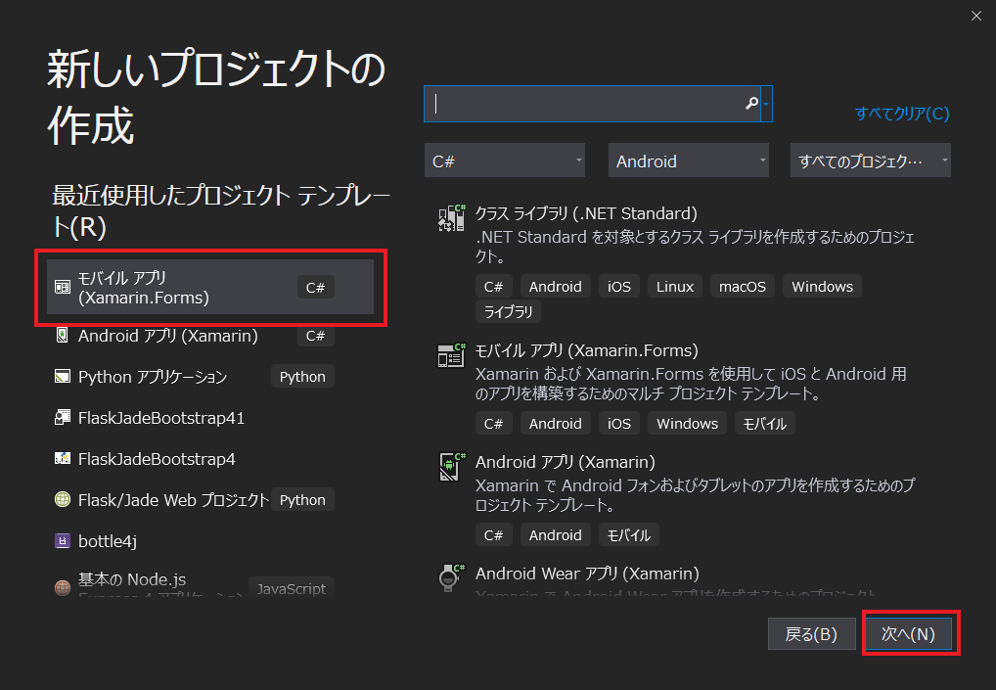Choose クラス ライブラリ (.NET Standard) template title
Screen dimensions: 996x690
pos(586,213)
